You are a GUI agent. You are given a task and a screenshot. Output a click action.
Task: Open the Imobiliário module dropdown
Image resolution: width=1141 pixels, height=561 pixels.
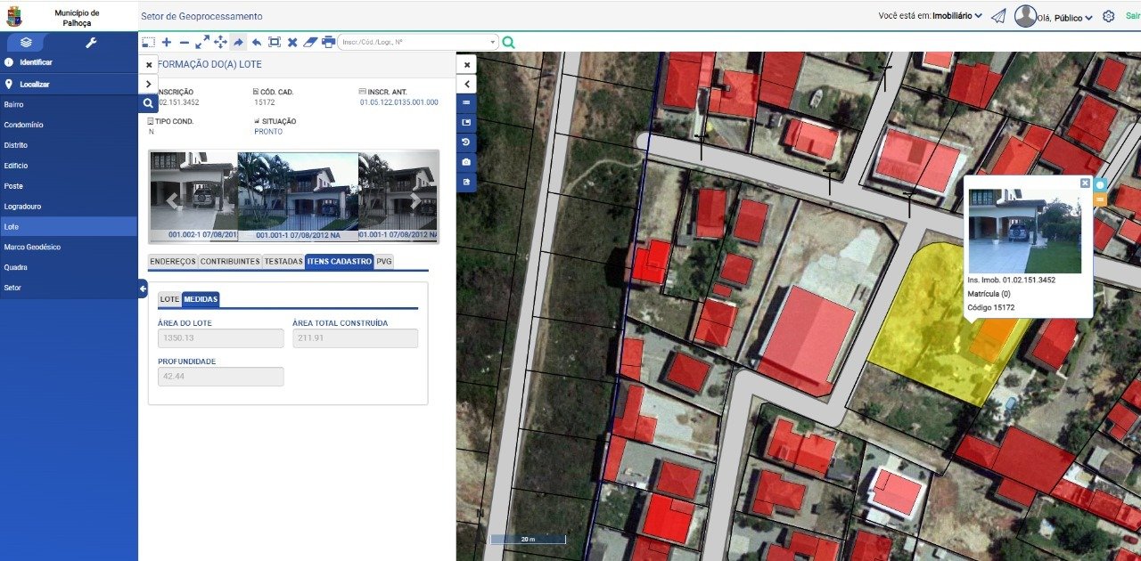click(956, 16)
